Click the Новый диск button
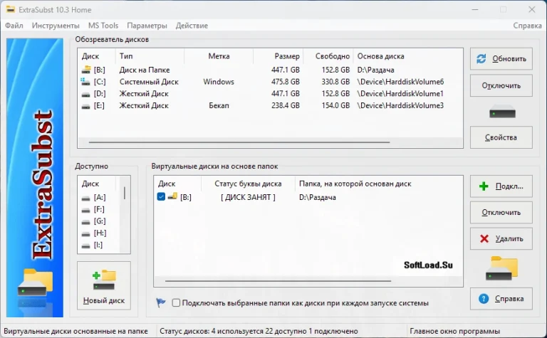The width and height of the screenshot is (547, 338). coord(104,286)
